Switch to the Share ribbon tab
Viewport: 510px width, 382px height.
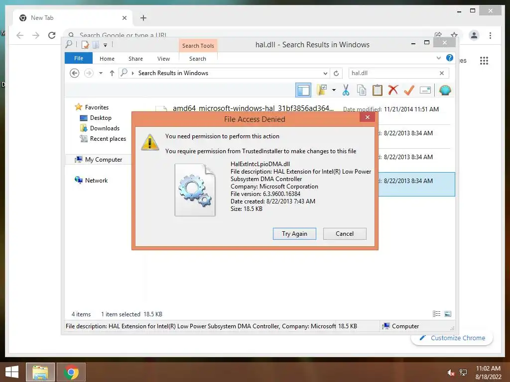pyautogui.click(x=135, y=59)
